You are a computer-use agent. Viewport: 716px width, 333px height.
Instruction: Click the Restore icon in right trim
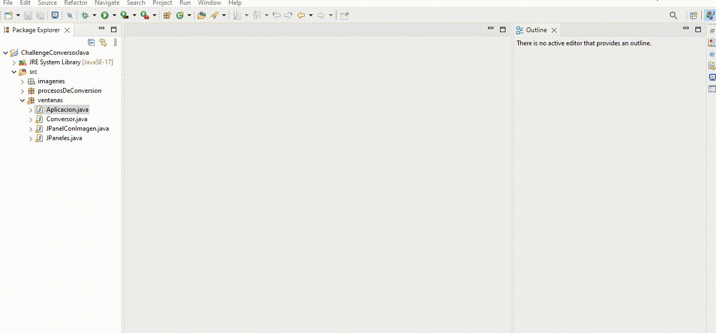tap(712, 31)
